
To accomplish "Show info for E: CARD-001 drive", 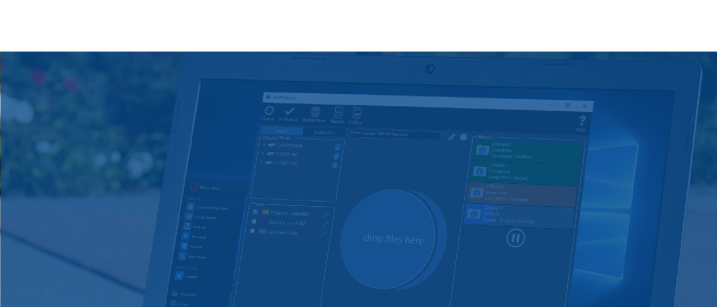I will click(x=336, y=156).
